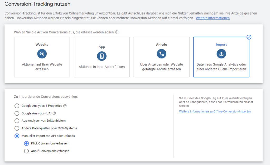Click 'Zu importierende Conversions auswählen:' label
Viewport: 270px width, 165px height.
46,97
